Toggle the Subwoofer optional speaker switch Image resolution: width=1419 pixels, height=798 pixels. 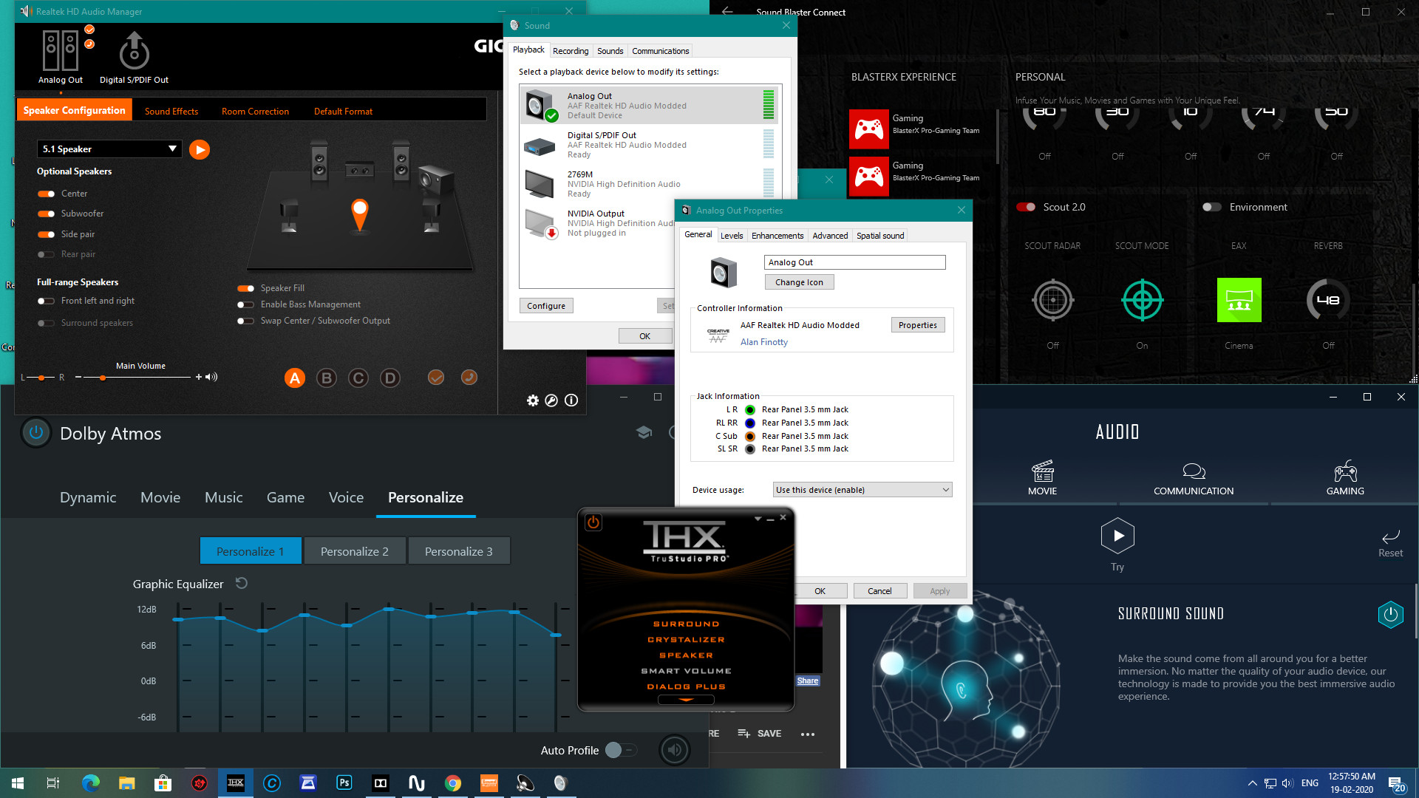[46, 214]
